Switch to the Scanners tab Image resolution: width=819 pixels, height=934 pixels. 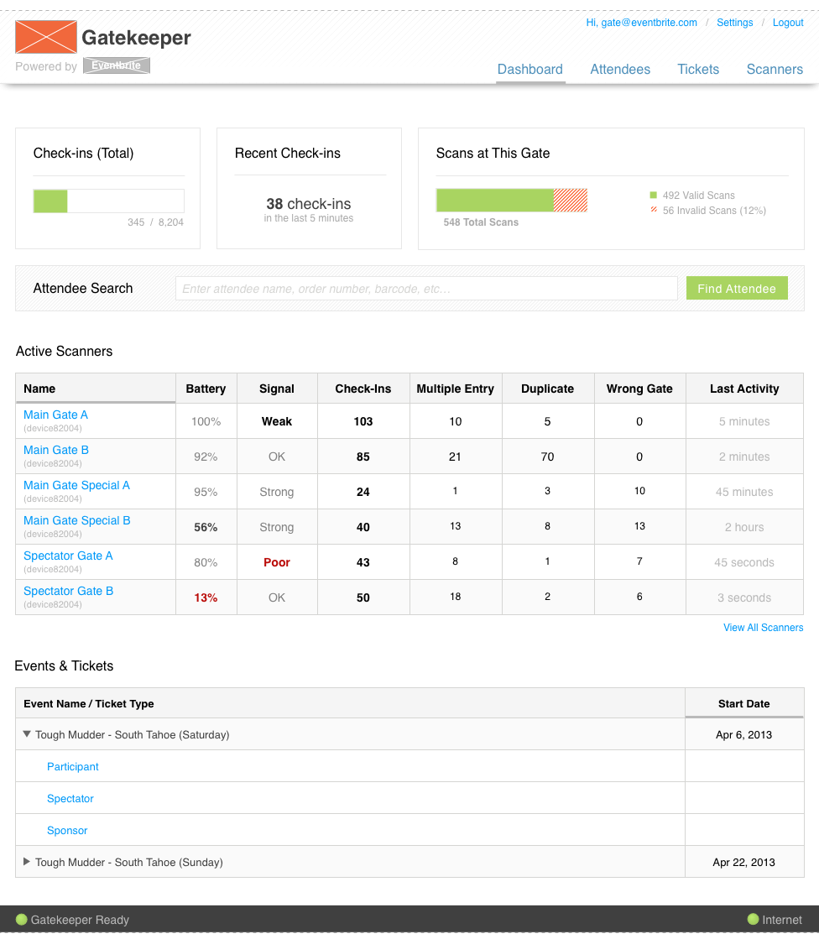tap(775, 70)
